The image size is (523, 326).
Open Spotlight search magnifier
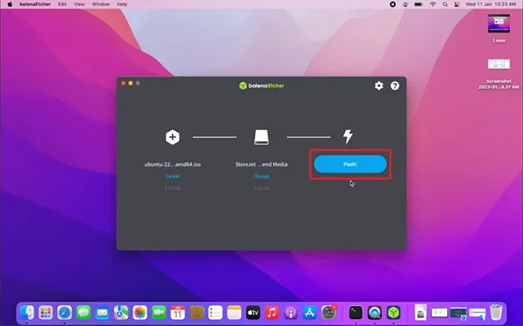click(x=445, y=4)
